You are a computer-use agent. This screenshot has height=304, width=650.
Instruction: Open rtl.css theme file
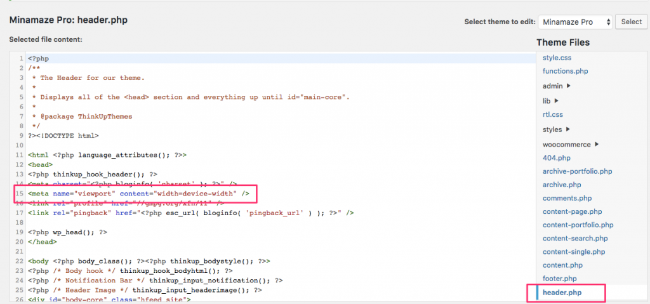(552, 114)
